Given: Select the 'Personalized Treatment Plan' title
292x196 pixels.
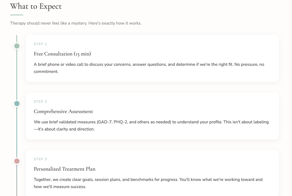Looking at the screenshot, I should click(x=64, y=169).
